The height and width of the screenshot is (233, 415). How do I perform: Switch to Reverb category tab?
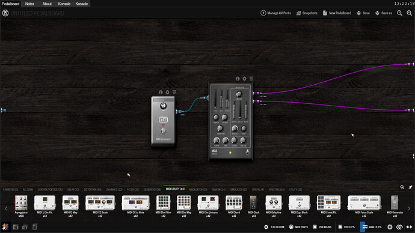(218, 189)
